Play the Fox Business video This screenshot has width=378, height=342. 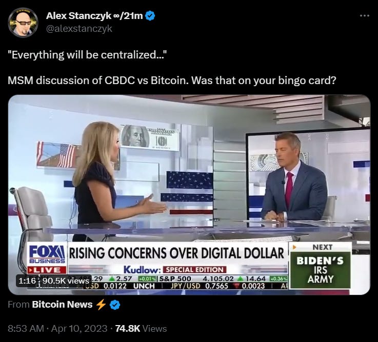point(189,195)
